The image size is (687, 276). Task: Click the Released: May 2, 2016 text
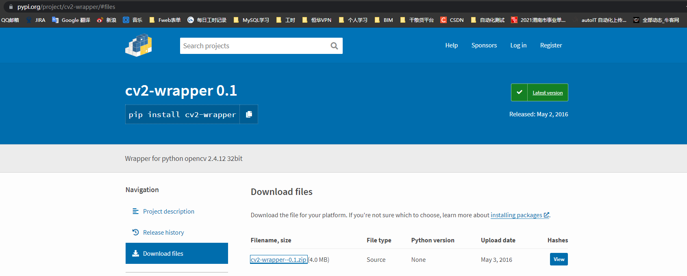[x=539, y=114]
